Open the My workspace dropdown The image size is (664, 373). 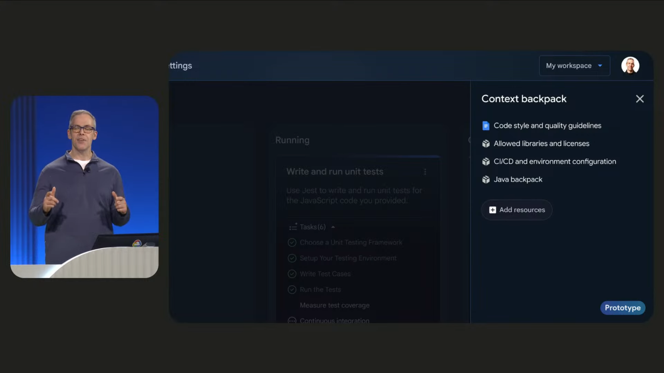click(x=574, y=65)
